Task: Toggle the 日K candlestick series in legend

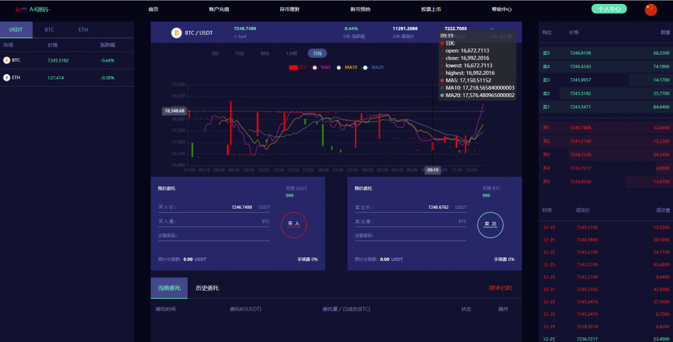Action: (298, 67)
